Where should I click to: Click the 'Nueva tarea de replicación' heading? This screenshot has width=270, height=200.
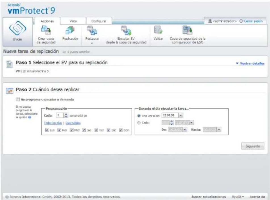(31, 51)
